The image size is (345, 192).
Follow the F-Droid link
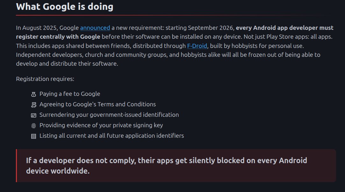coord(197,46)
